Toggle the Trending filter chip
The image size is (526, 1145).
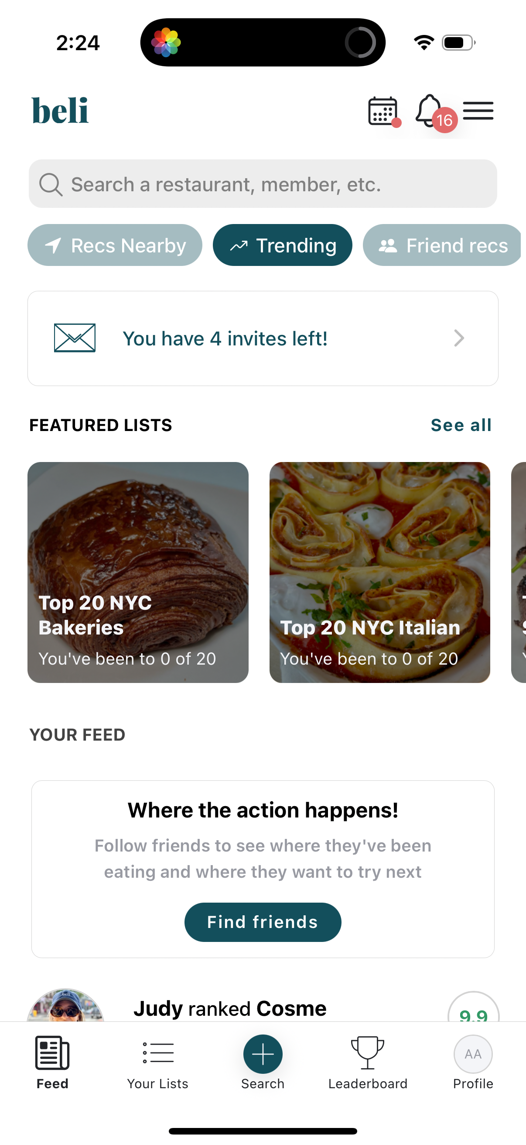coord(282,245)
